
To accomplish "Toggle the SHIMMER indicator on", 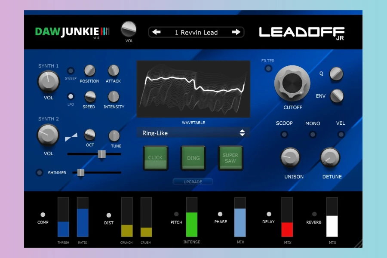I will (x=40, y=172).
